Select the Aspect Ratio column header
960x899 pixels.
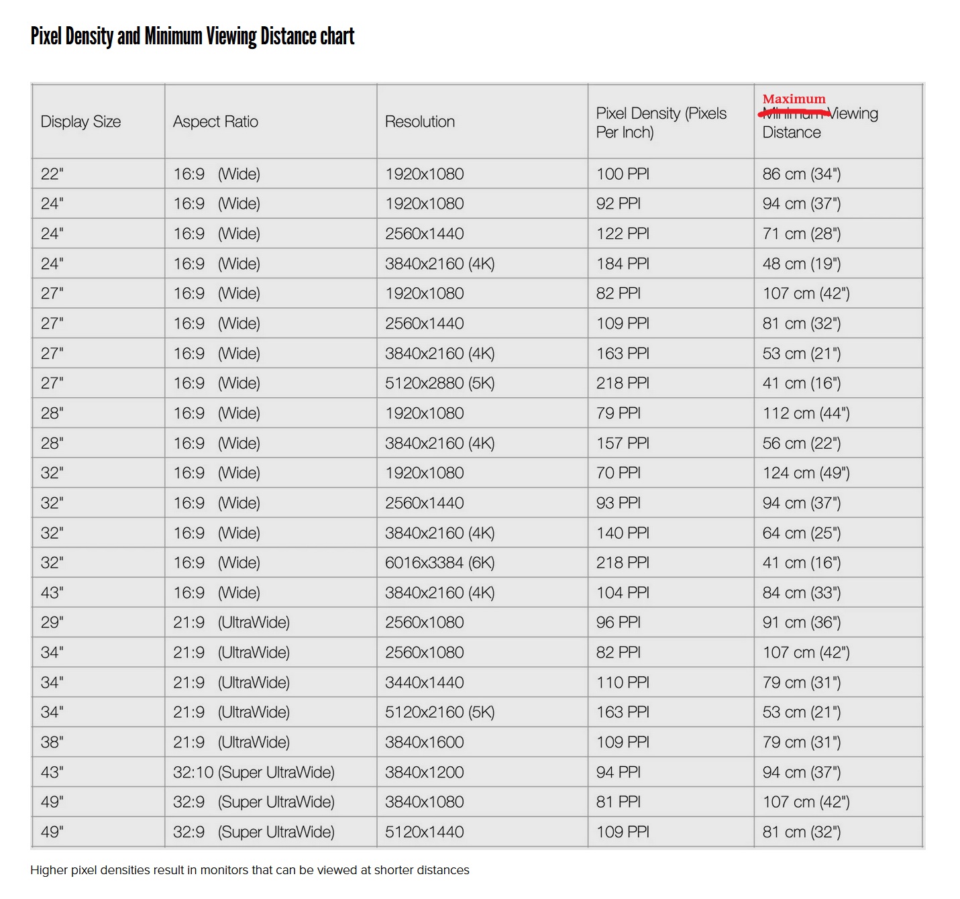pyautogui.click(x=271, y=121)
